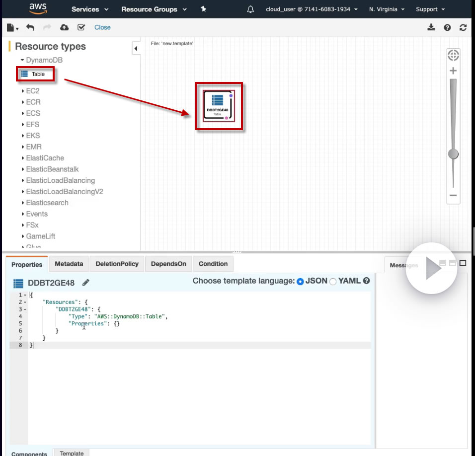Expand the ElasticBeanstalk resource group

pyautogui.click(x=23, y=169)
